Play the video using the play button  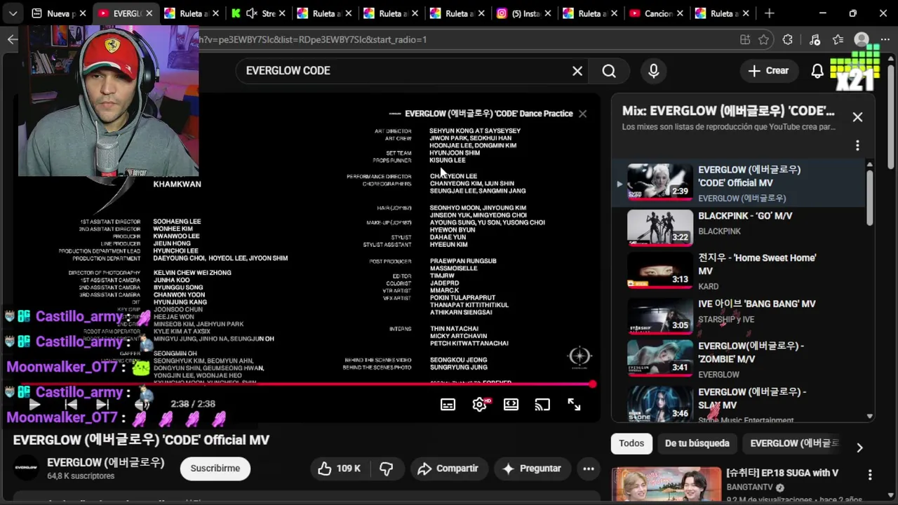[34, 404]
